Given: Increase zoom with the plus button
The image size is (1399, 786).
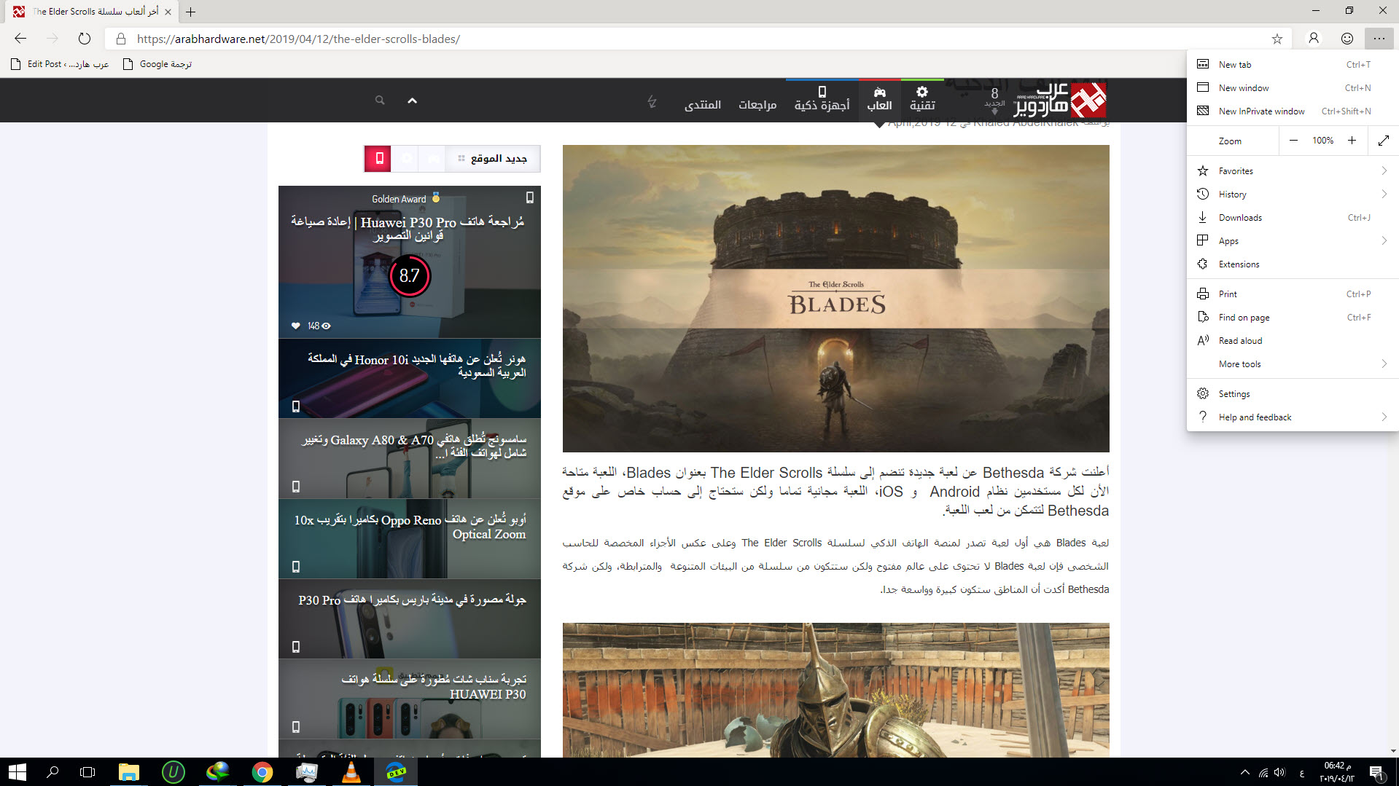Looking at the screenshot, I should click(x=1352, y=141).
